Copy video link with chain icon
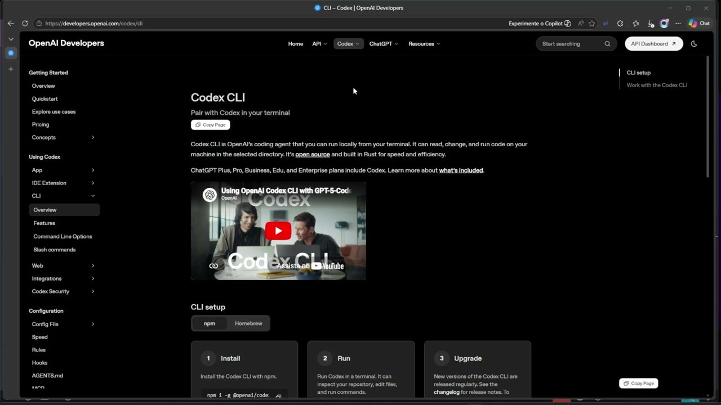This screenshot has height=405, width=721. point(213,266)
